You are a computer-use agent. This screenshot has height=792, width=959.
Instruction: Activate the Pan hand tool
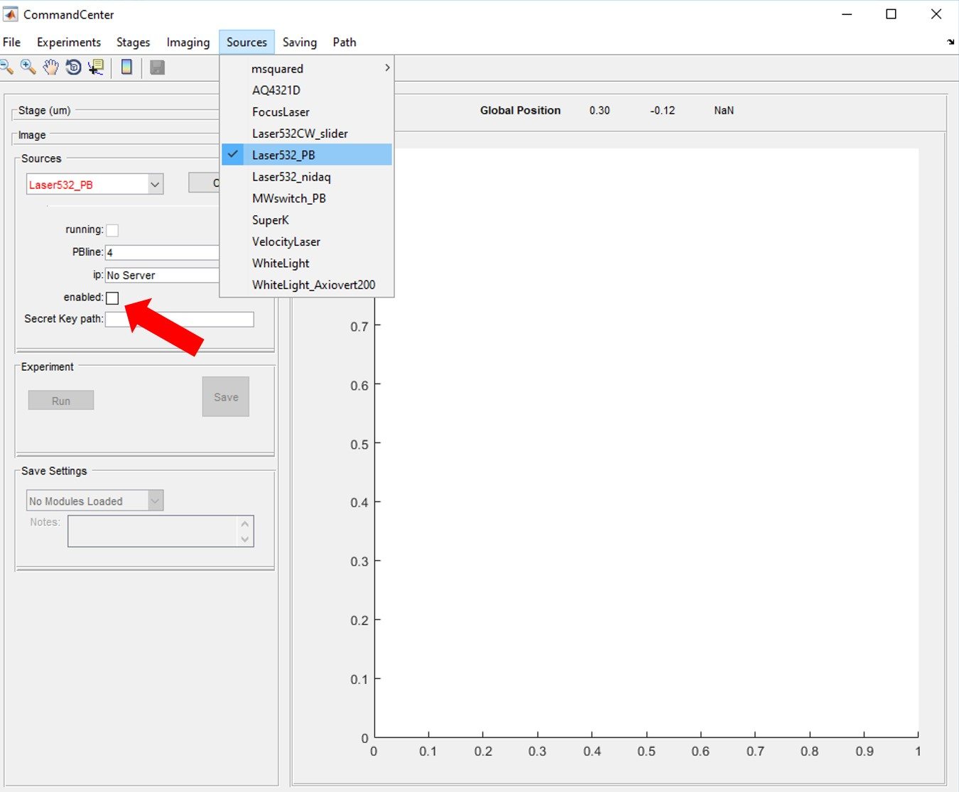tap(50, 67)
